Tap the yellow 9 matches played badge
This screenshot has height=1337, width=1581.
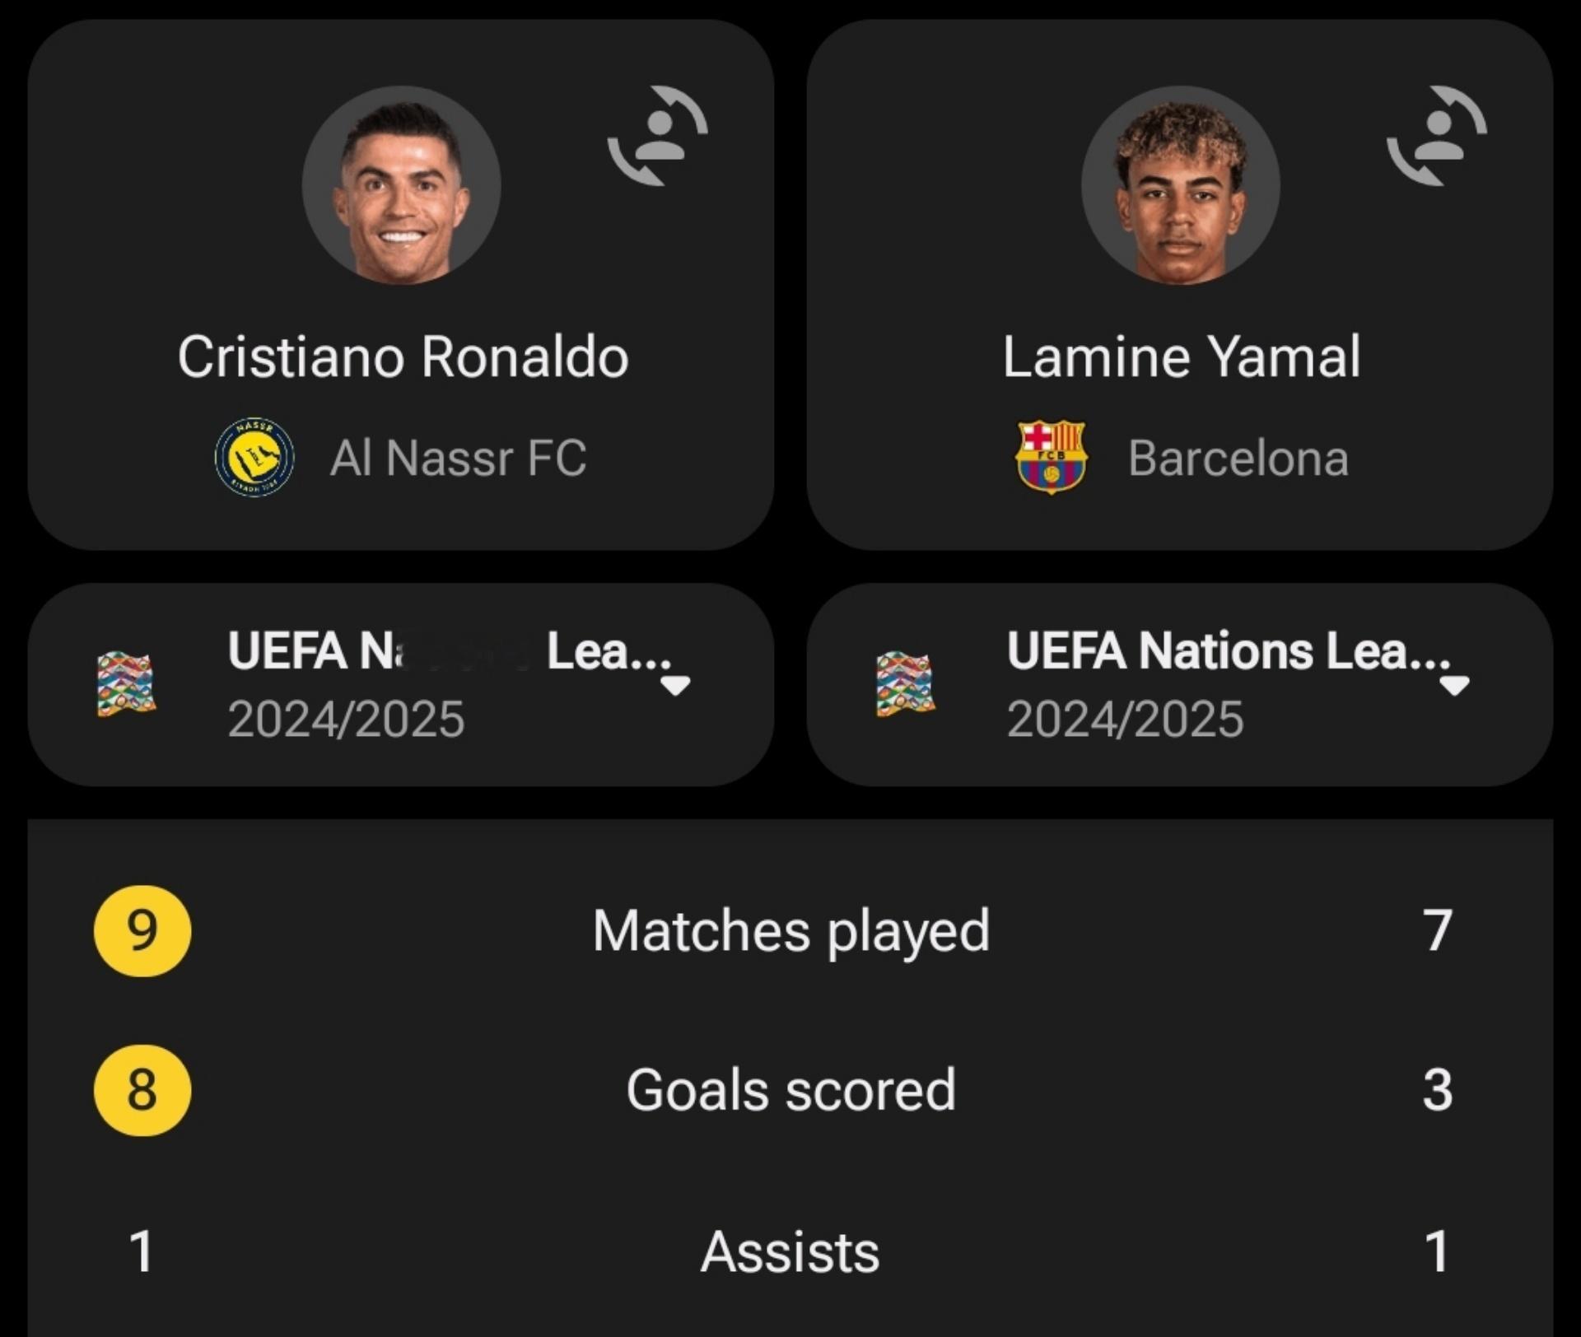[x=142, y=931]
